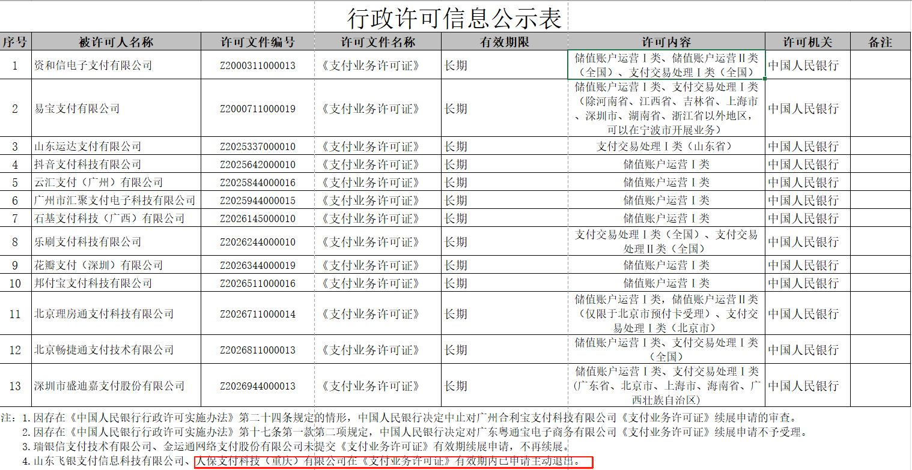
Task: Click the 许可文件编号 column header
Action: pyautogui.click(x=257, y=41)
